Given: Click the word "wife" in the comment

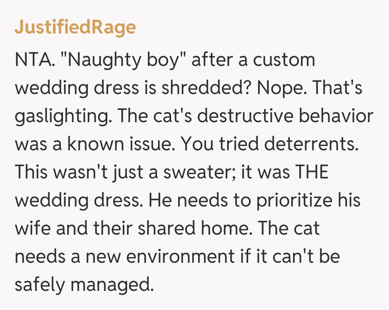Looking at the screenshot, I should pyautogui.click(x=30, y=229).
